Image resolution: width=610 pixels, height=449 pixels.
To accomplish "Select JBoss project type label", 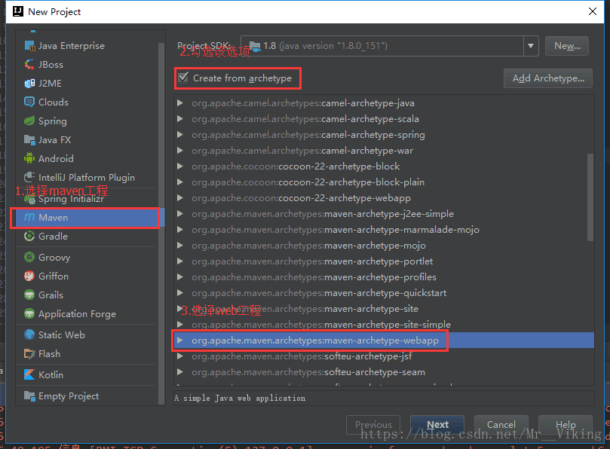I will pyautogui.click(x=51, y=65).
